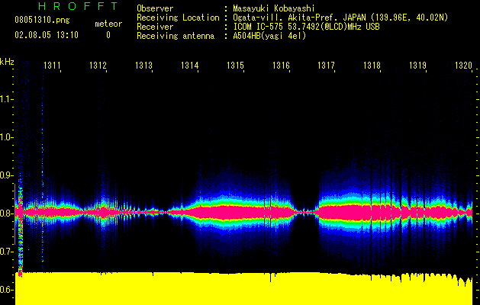Click the 1313 time axis marker
Image resolution: width=480 pixels, height=305 pixels.
(x=143, y=66)
